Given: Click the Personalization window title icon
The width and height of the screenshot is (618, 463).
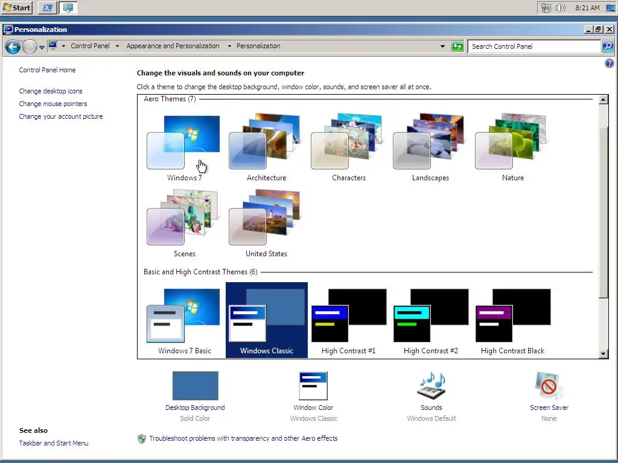Looking at the screenshot, I should click(x=8, y=30).
